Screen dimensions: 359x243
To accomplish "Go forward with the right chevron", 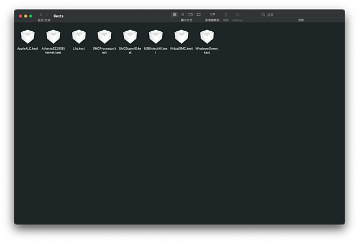I will pos(47,14).
